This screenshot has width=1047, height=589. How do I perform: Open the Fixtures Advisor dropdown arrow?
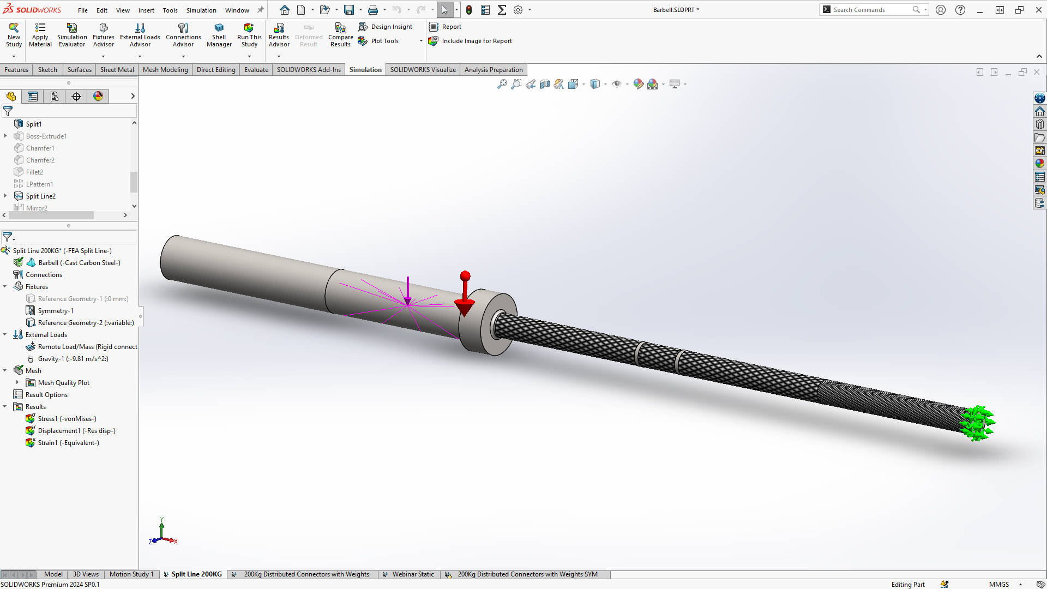click(103, 56)
